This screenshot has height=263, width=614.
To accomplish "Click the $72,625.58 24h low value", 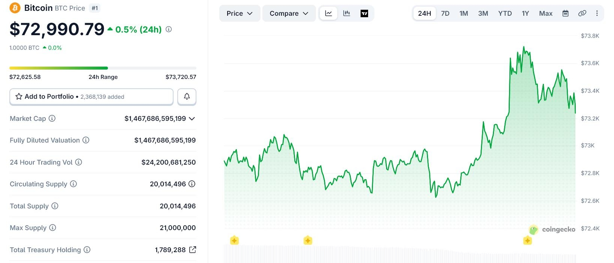I will [25, 77].
